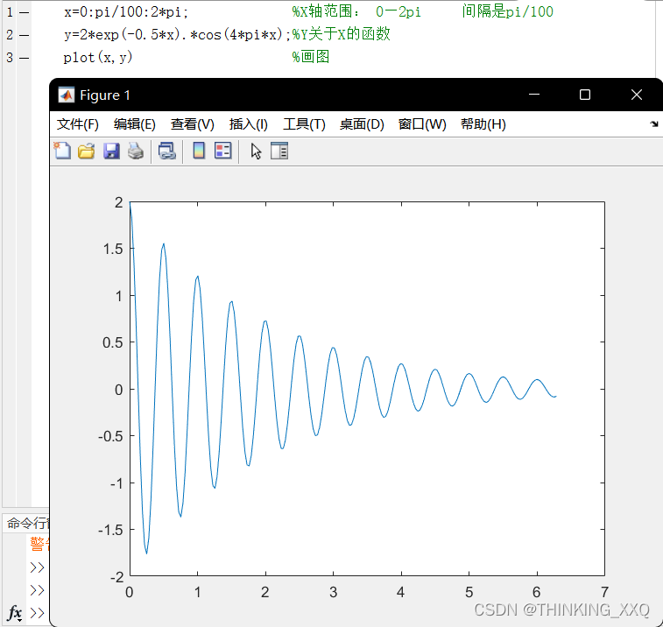Image resolution: width=663 pixels, height=627 pixels.
Task: Open the Property Inspector icon
Action: pyautogui.click(x=279, y=151)
